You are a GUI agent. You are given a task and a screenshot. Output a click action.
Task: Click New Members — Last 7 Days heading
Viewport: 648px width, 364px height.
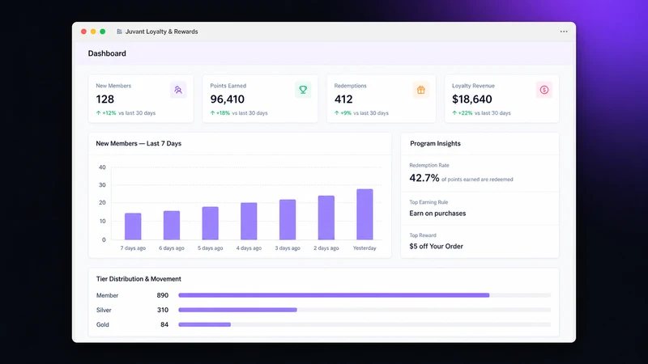pyautogui.click(x=139, y=144)
